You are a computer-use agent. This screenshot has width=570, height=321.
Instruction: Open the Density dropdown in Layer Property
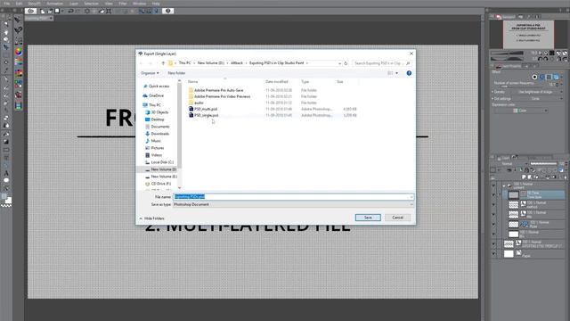pos(539,92)
